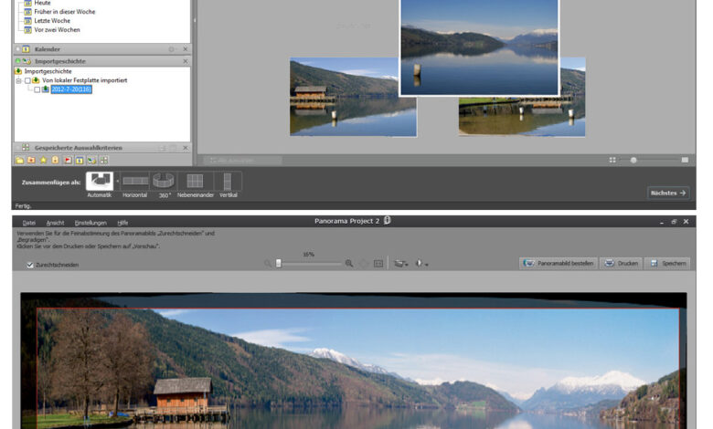Close the Gespeicherte Auswahlkriterien panel
Viewport: 713px width, 429px height.
click(x=185, y=148)
